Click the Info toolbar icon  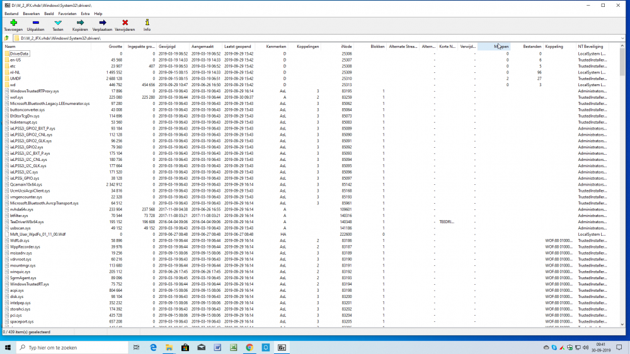tap(147, 23)
